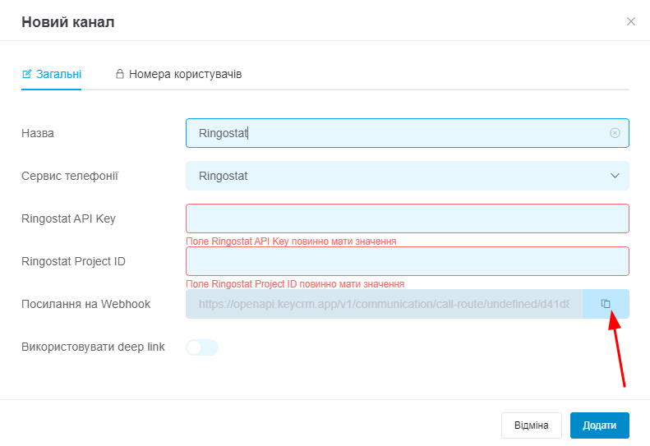Click the Посилання на Webhook label

pyautogui.click(x=85, y=304)
